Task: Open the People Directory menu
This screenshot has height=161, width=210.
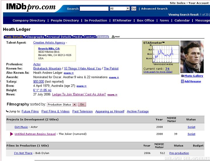Action: click(x=65, y=20)
